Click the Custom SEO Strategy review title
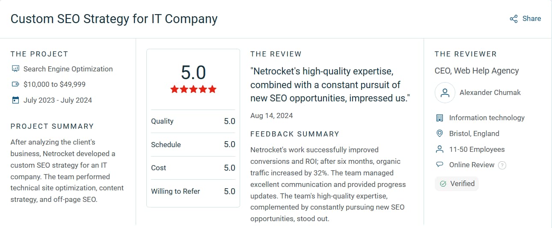Screen dimensions: 552x228 pyautogui.click(x=114, y=19)
